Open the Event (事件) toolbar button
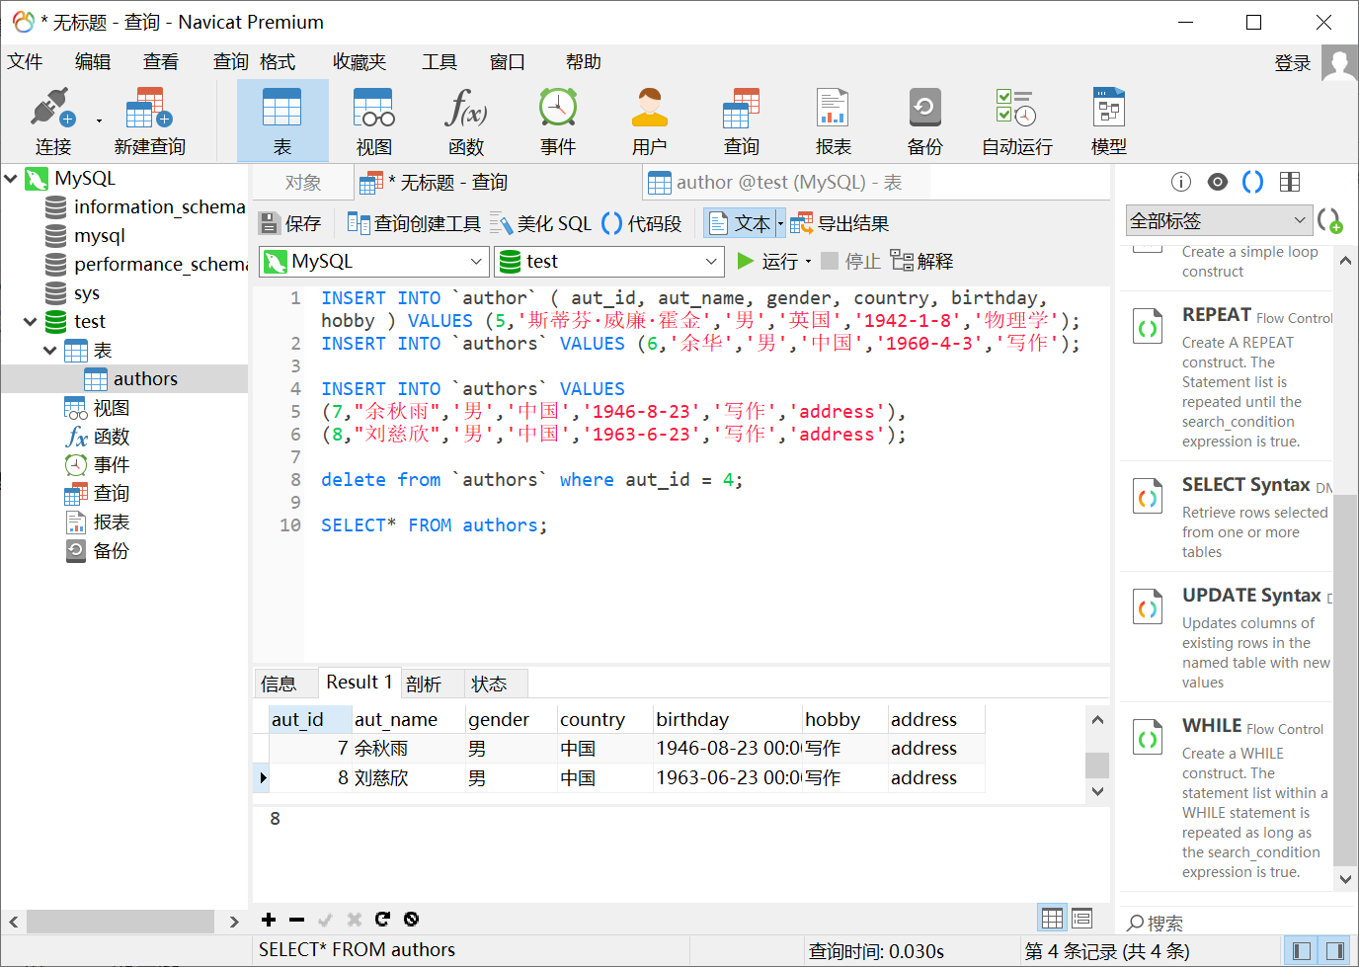This screenshot has width=1359, height=967. pyautogui.click(x=558, y=121)
